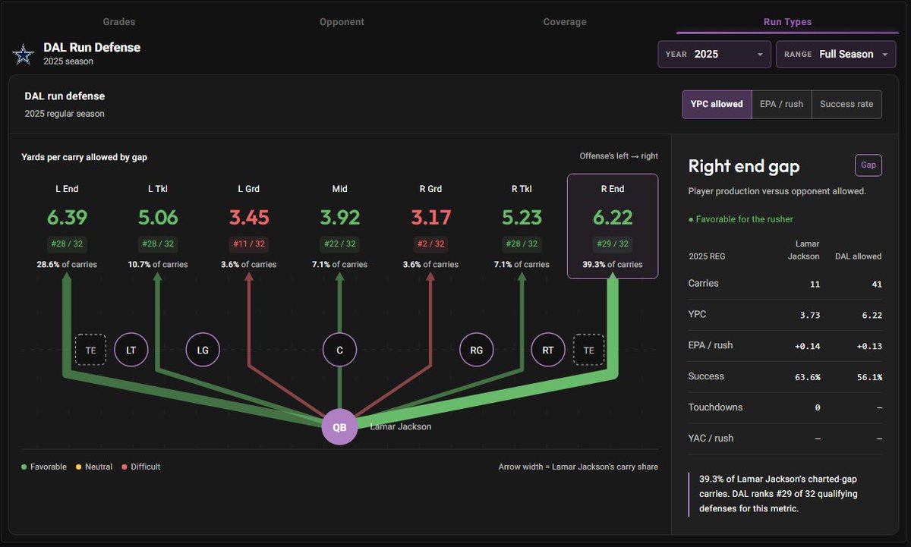Viewport: 911px width, 547px height.
Task: Click the TE box beside LT
Action: tap(90, 350)
